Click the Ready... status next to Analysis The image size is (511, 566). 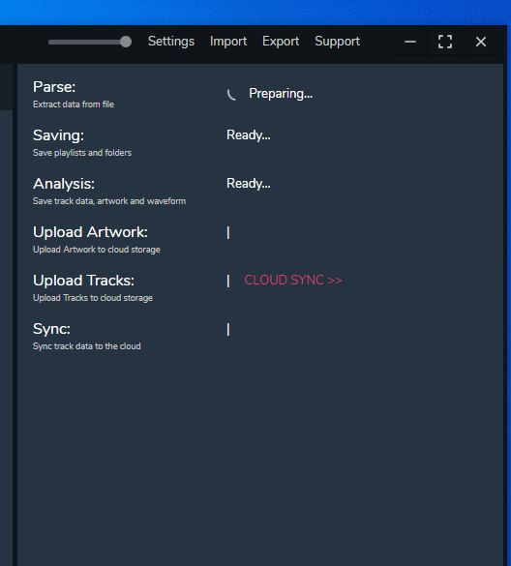249,184
